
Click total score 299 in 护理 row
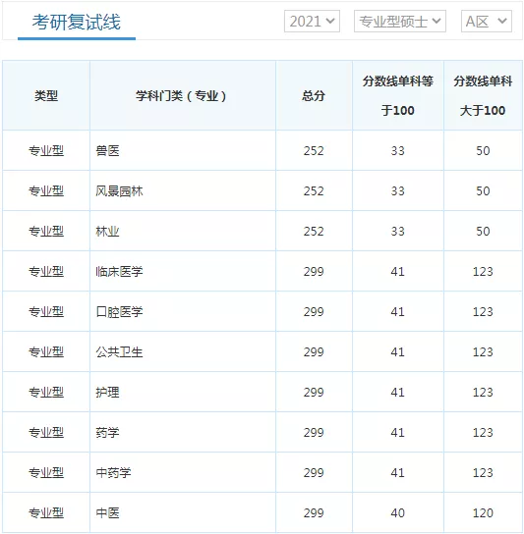click(x=314, y=392)
